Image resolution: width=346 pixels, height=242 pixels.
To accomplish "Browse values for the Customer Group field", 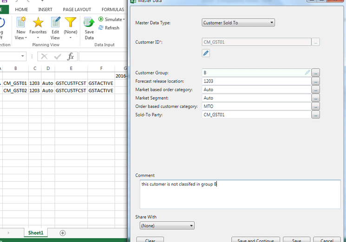I will click(315, 72).
